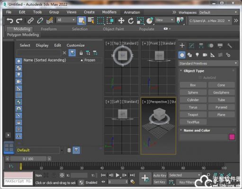Toggle Display Geometry filter in Scene Explorer
The width and height of the screenshot is (242, 189).
click(18, 61)
